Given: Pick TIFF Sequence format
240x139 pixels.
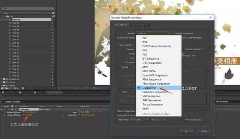Looking at the screenshot, I should point(151,100).
